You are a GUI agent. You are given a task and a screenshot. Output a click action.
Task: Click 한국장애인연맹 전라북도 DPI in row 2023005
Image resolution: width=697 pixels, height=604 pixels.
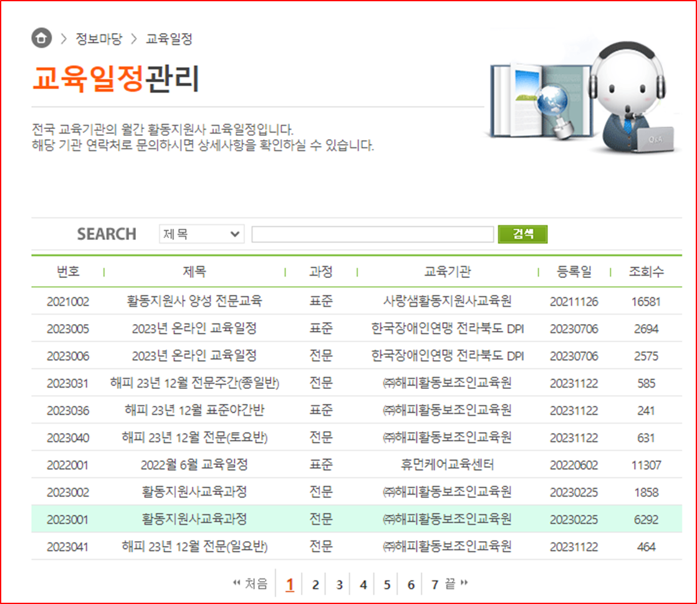tap(447, 328)
